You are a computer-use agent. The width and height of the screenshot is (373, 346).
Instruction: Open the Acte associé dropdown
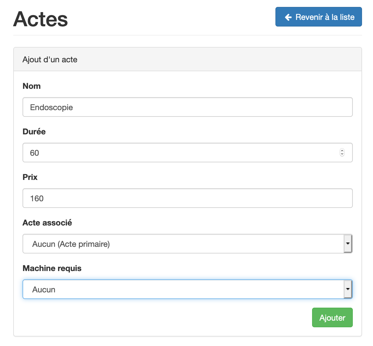tap(182, 244)
